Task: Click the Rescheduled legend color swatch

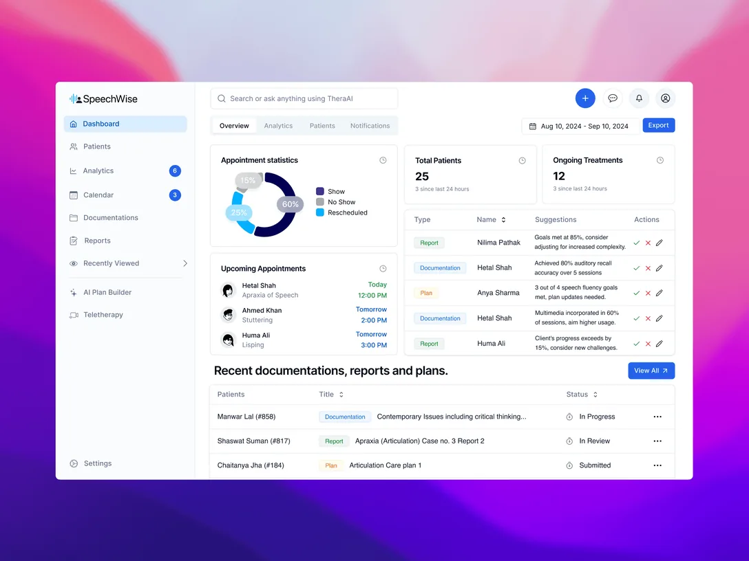Action: (x=320, y=212)
